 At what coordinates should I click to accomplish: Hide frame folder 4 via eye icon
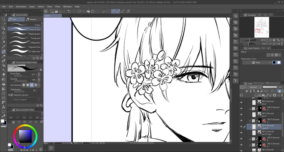[241, 121]
